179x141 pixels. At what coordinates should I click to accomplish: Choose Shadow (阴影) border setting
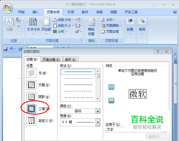pos(31,97)
